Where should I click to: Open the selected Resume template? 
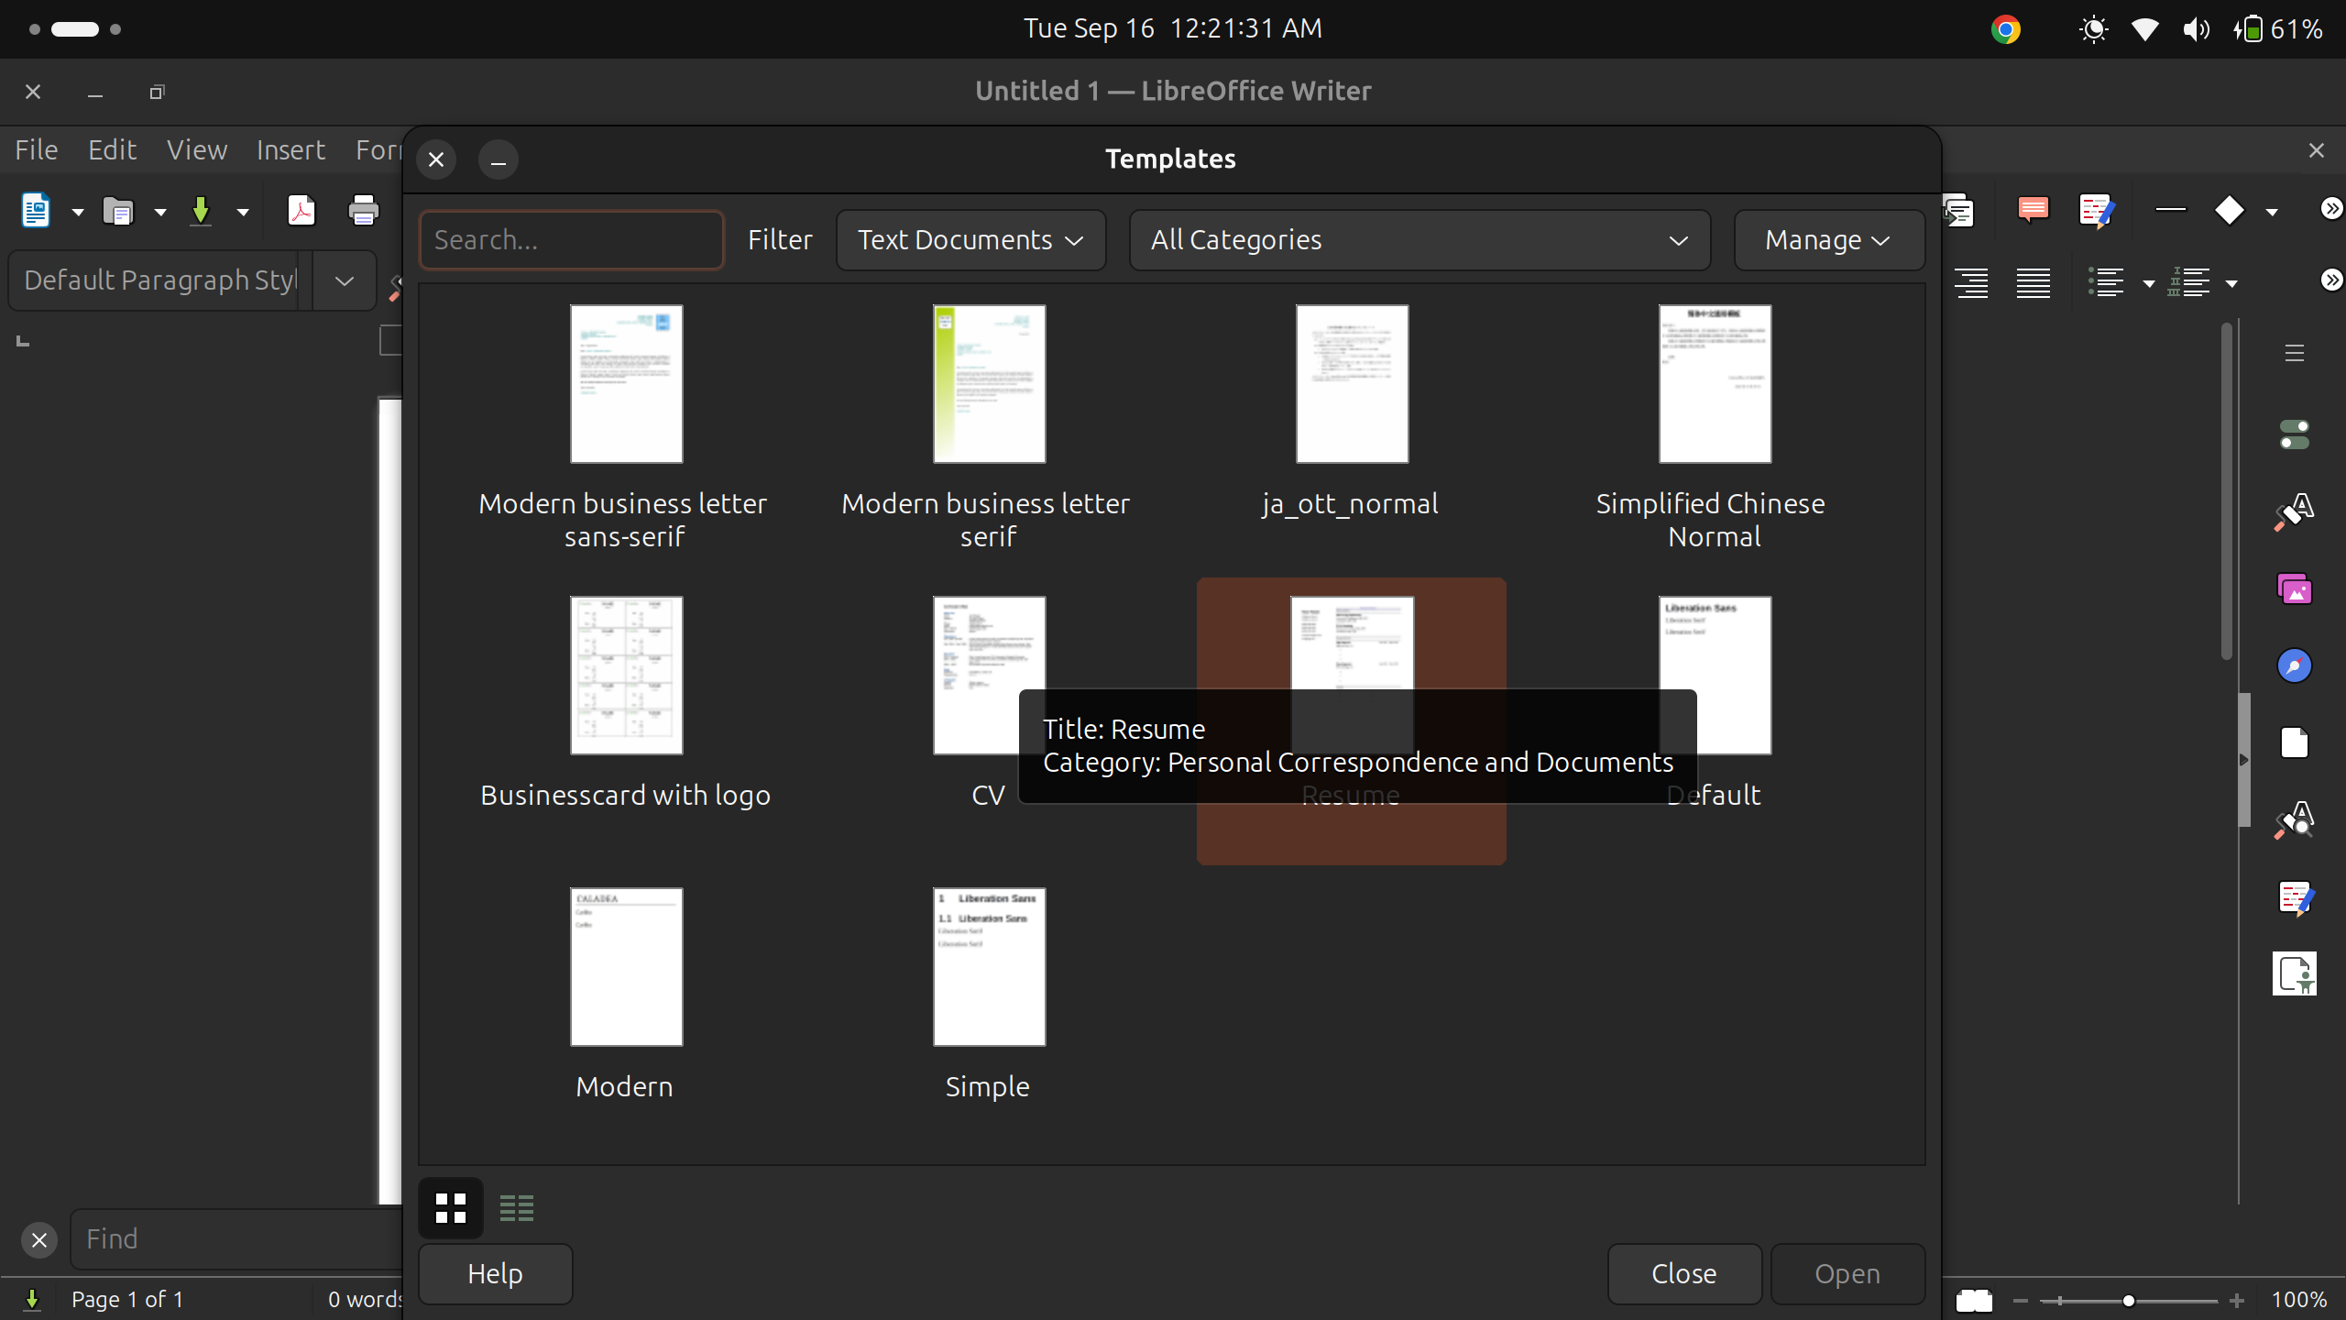(1847, 1273)
